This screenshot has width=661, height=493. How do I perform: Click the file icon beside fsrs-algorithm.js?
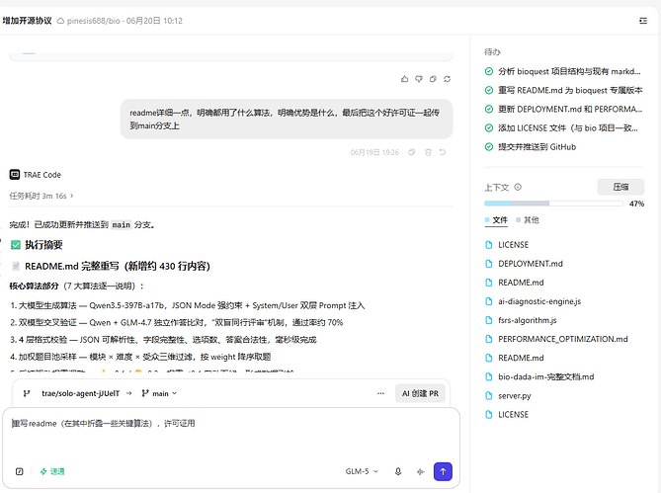[489, 320]
